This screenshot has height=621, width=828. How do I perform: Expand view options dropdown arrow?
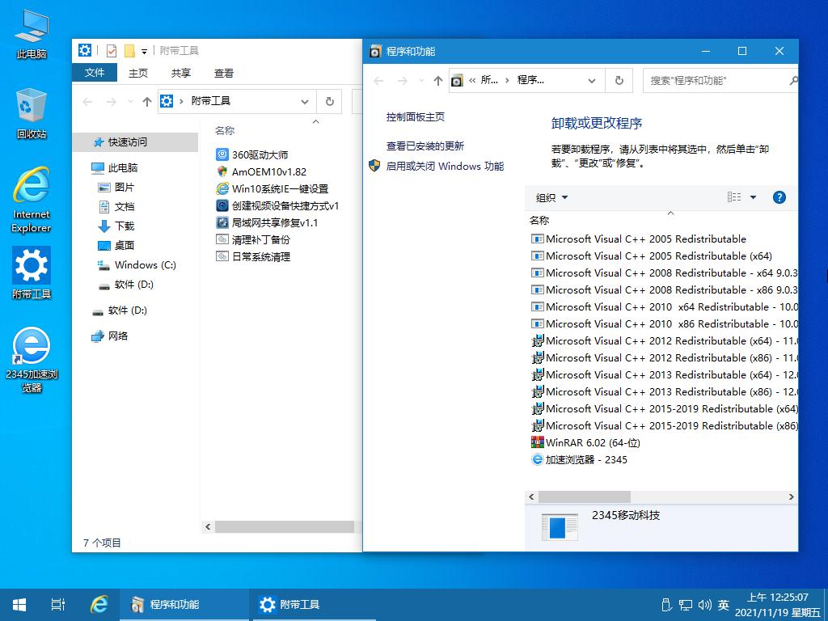pos(753,197)
